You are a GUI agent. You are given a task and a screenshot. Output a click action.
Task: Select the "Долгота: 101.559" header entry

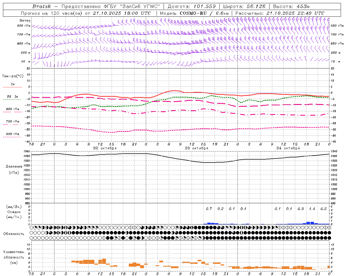coord(192,6)
